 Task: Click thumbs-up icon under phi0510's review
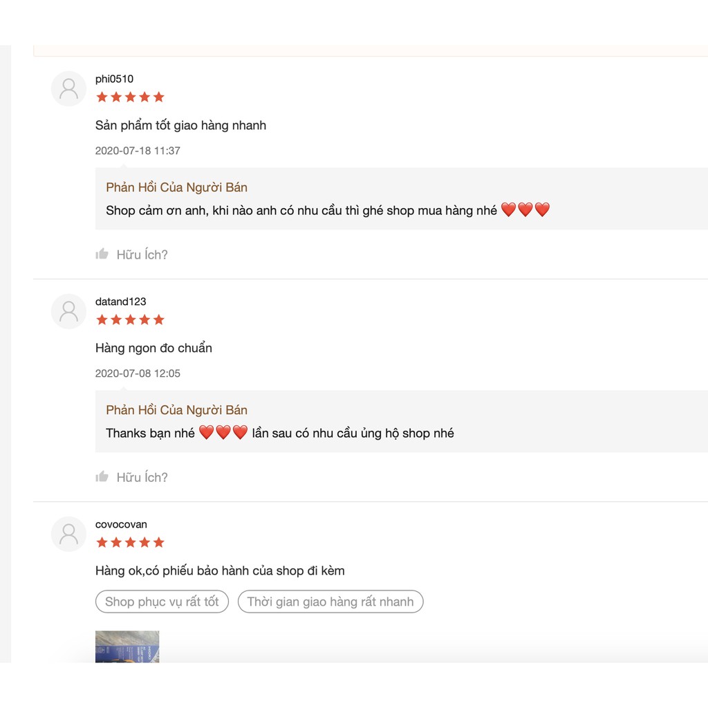(102, 254)
